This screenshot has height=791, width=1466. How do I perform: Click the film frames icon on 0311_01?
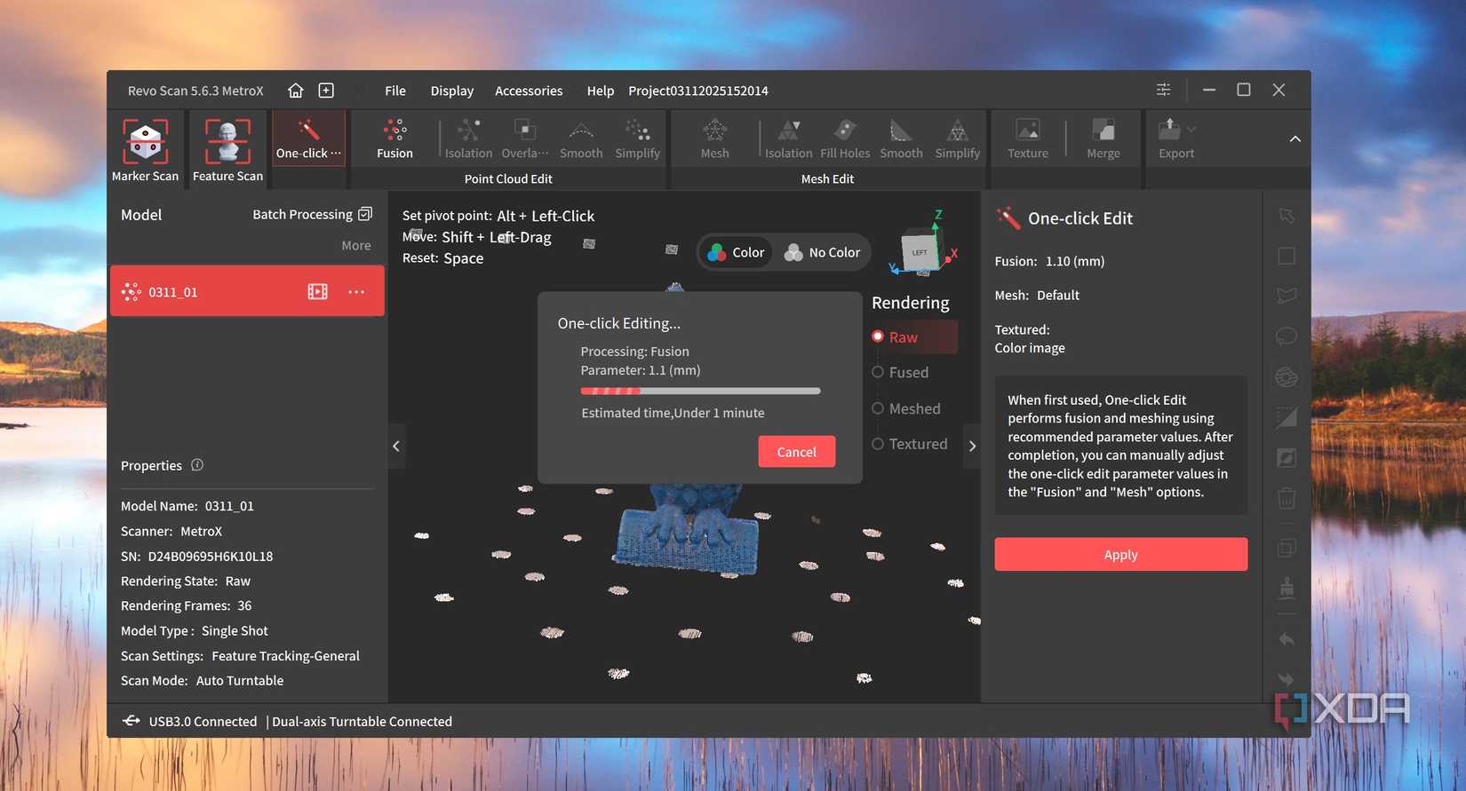(317, 292)
